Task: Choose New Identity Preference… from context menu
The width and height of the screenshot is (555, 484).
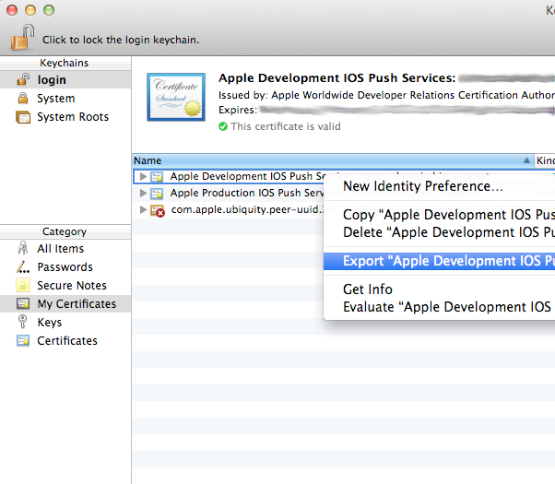Action: pos(439,186)
